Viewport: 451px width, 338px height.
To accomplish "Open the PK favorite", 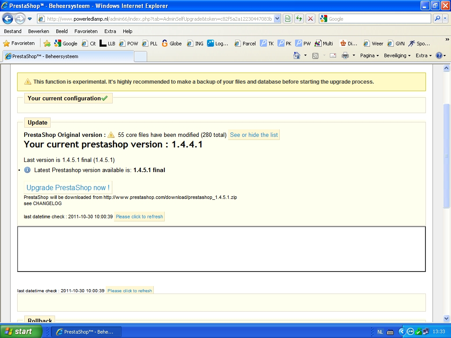I will click(285, 44).
